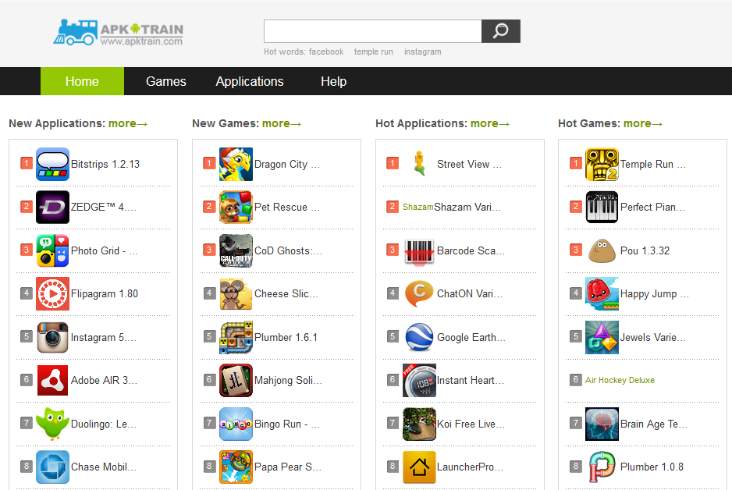Click the Plumber 1.0.8 pipe icon
This screenshot has height=490, width=732.
602,467
